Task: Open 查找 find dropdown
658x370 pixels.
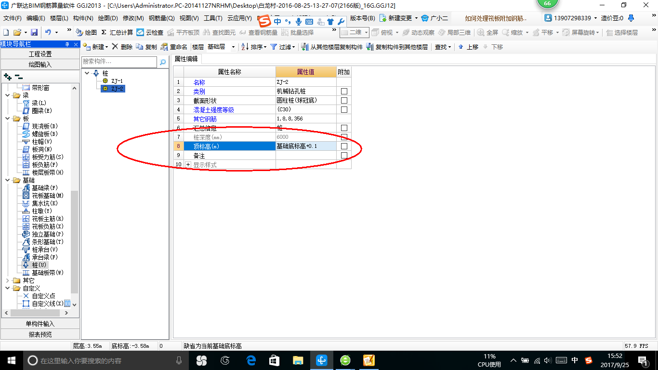Action: [x=443, y=47]
